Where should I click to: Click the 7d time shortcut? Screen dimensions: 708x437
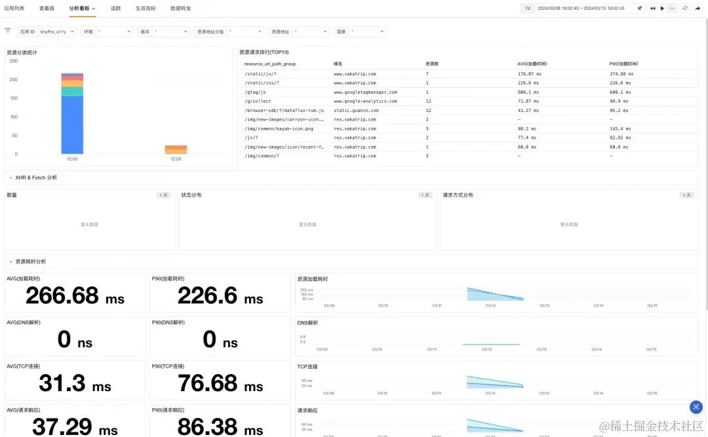[x=527, y=8]
